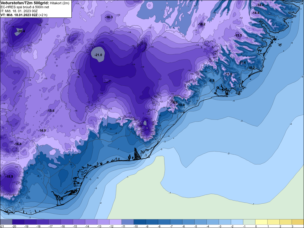This screenshot has height=228, width=304.
Task: Pick yellow legend swatch between 0 and 1
Action: pos(261,222)
